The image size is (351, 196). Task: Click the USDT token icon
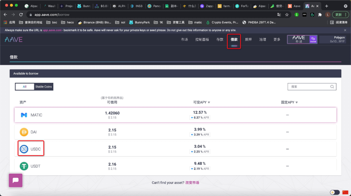(x=23, y=166)
